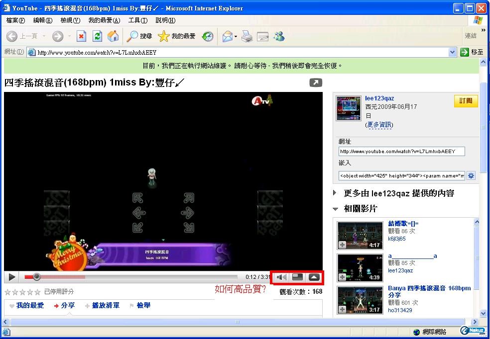The height and width of the screenshot is (339, 490).
Task: Open the 我的最愛(A) menu
Action: click(104, 20)
